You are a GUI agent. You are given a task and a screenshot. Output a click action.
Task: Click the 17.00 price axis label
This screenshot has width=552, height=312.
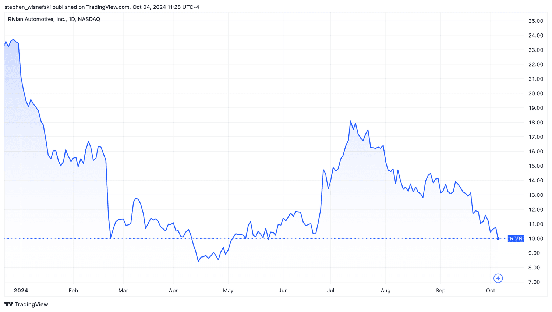coord(536,137)
